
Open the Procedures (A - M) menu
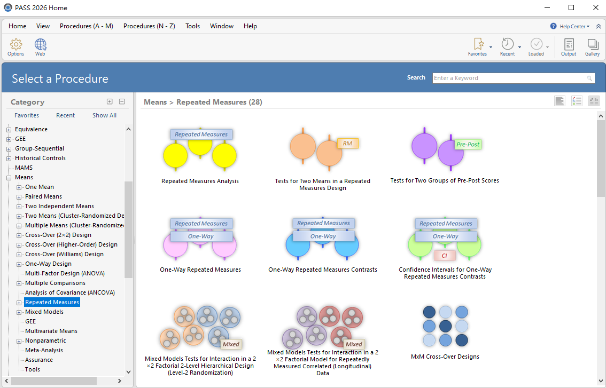click(86, 26)
